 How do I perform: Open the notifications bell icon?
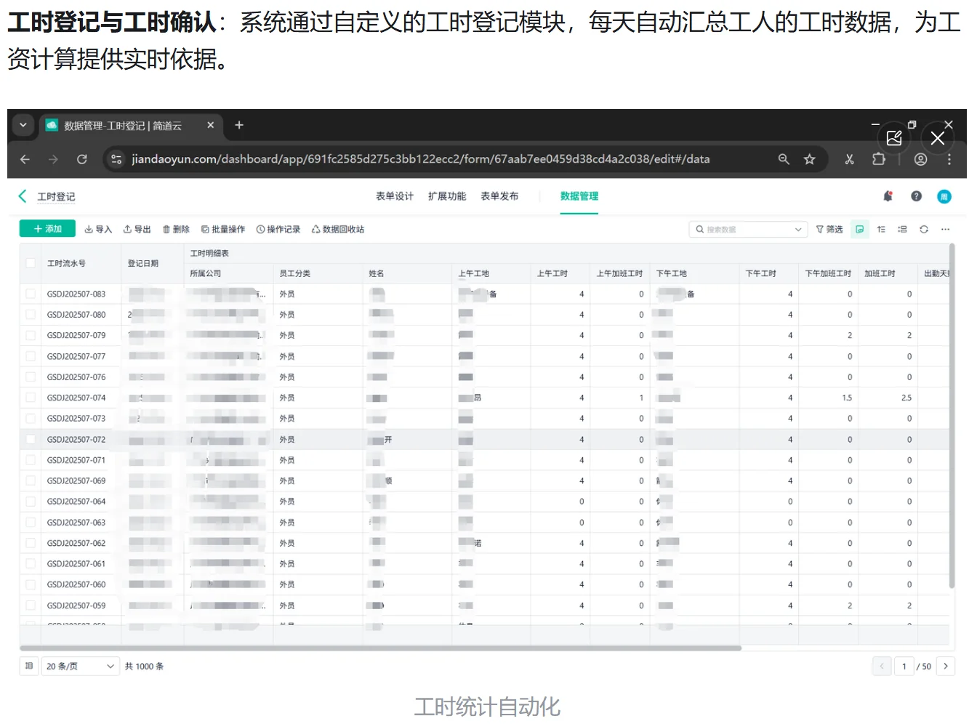(888, 196)
